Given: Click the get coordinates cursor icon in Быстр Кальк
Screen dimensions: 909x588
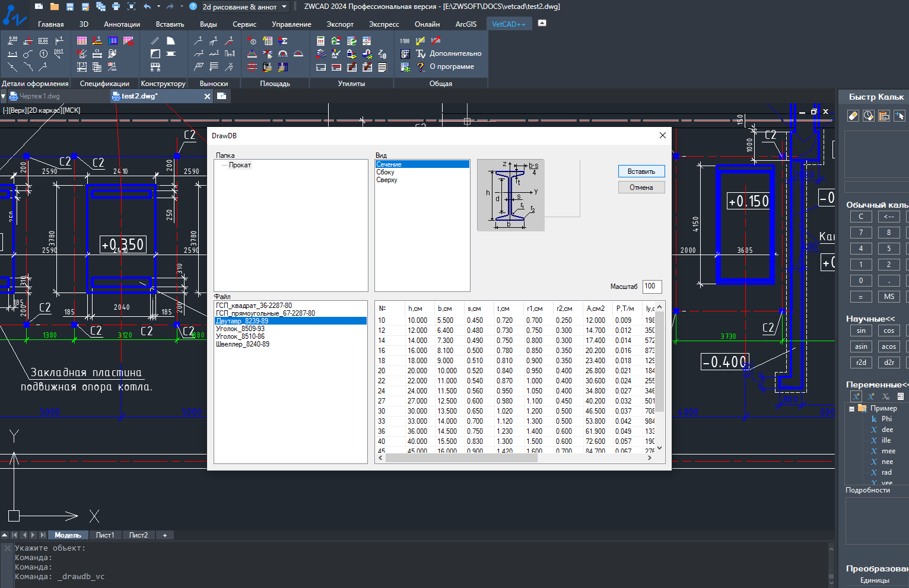Looking at the screenshot, I should (900, 116).
